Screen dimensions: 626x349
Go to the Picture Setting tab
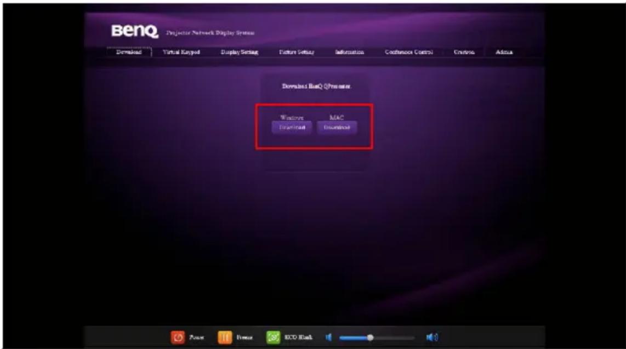[296, 52]
